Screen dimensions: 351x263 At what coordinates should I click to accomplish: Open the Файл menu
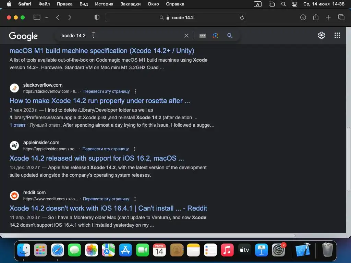44,4
